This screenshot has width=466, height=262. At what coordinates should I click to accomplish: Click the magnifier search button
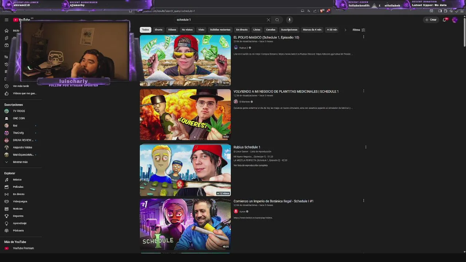(x=277, y=20)
